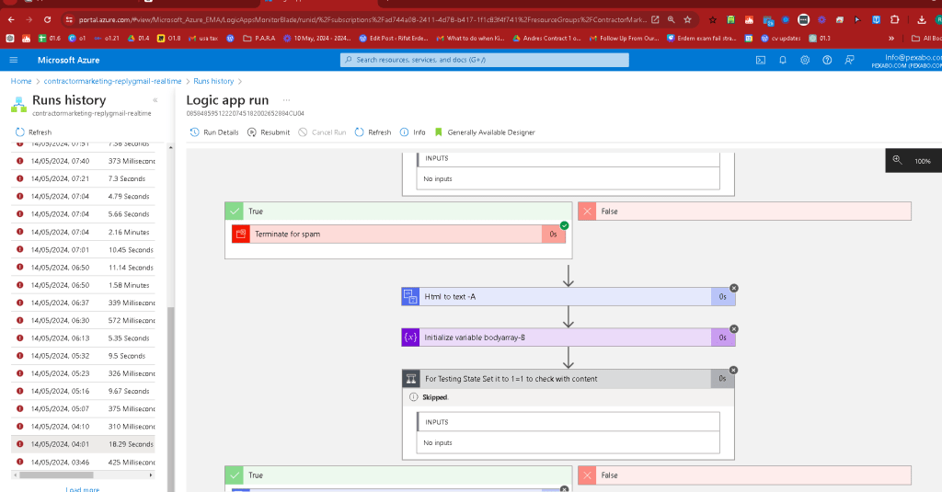The height and width of the screenshot is (492, 942).
Task: Click Refresh in the Logic app run toolbar
Action: [x=373, y=132]
